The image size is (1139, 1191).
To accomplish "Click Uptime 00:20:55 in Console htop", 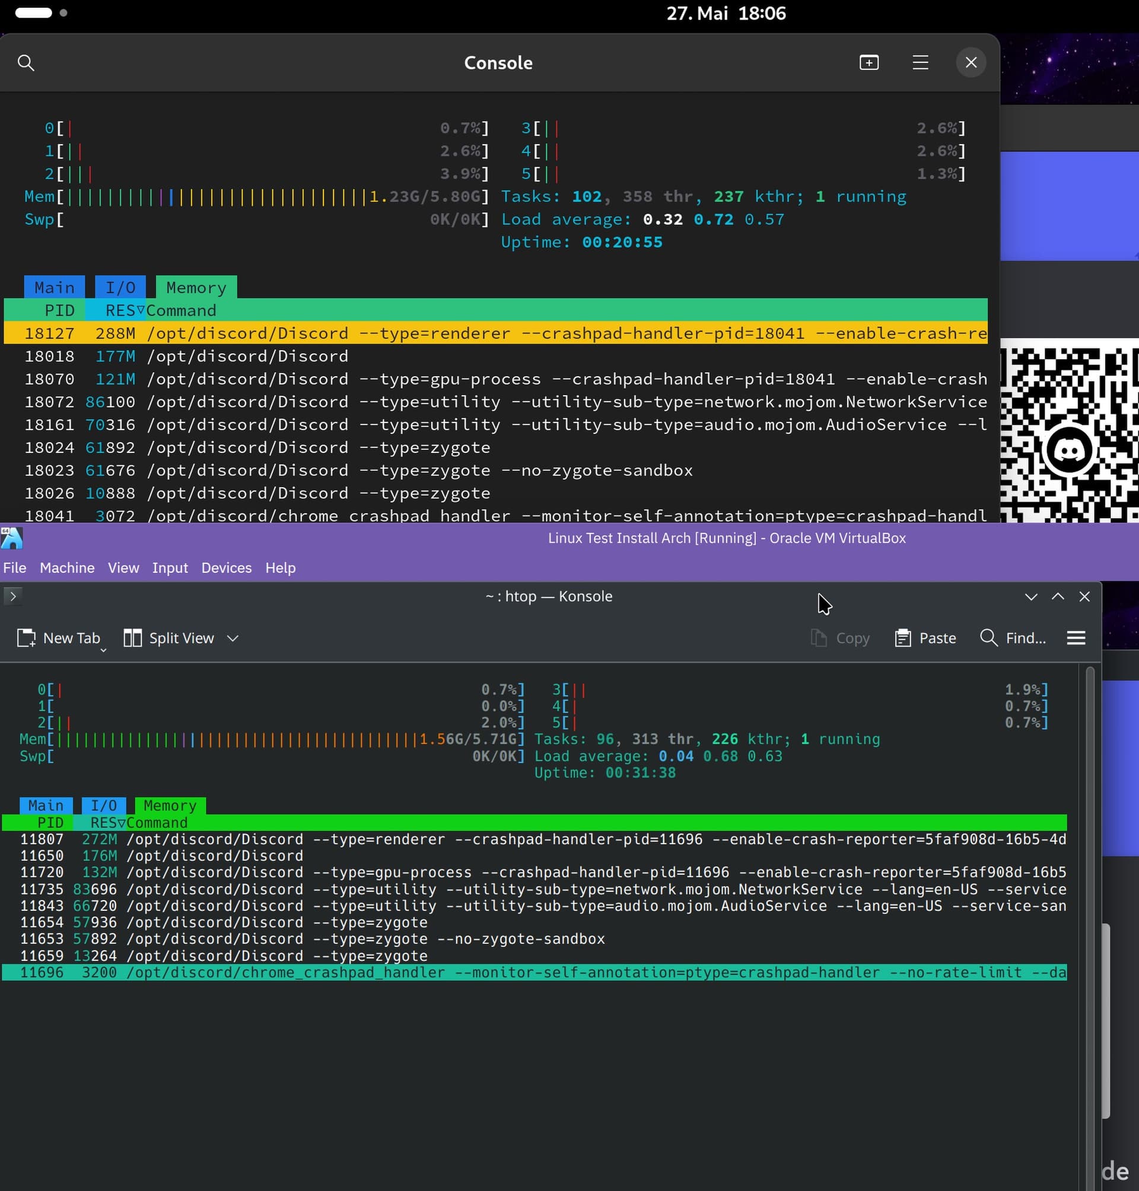I will [581, 242].
